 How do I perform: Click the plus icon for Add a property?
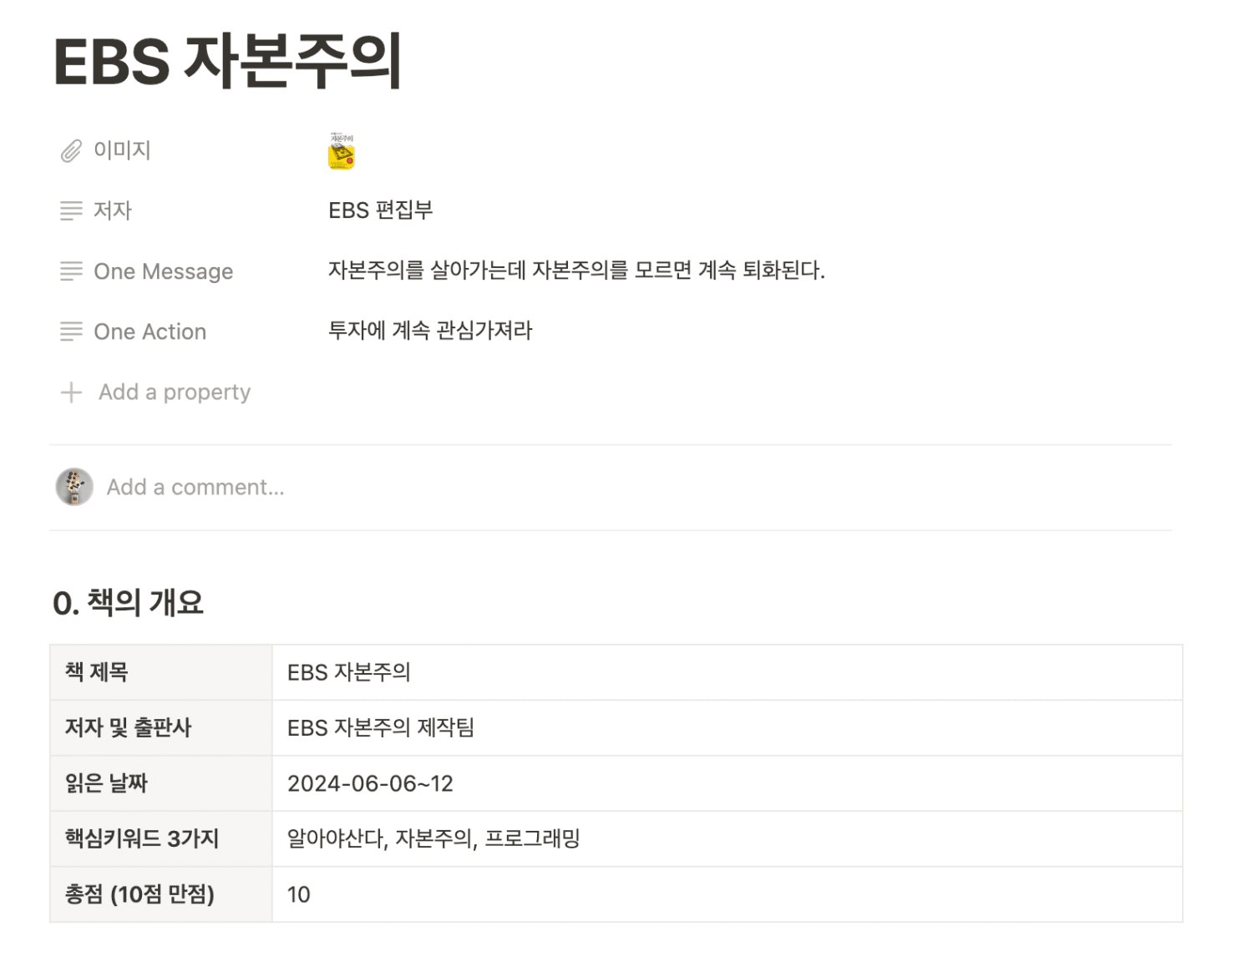point(71,392)
